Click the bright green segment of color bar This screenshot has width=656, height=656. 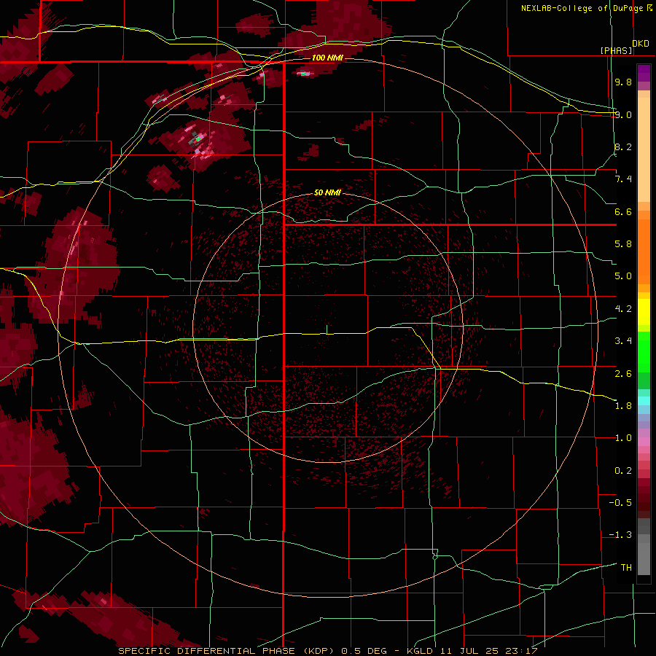click(644, 351)
